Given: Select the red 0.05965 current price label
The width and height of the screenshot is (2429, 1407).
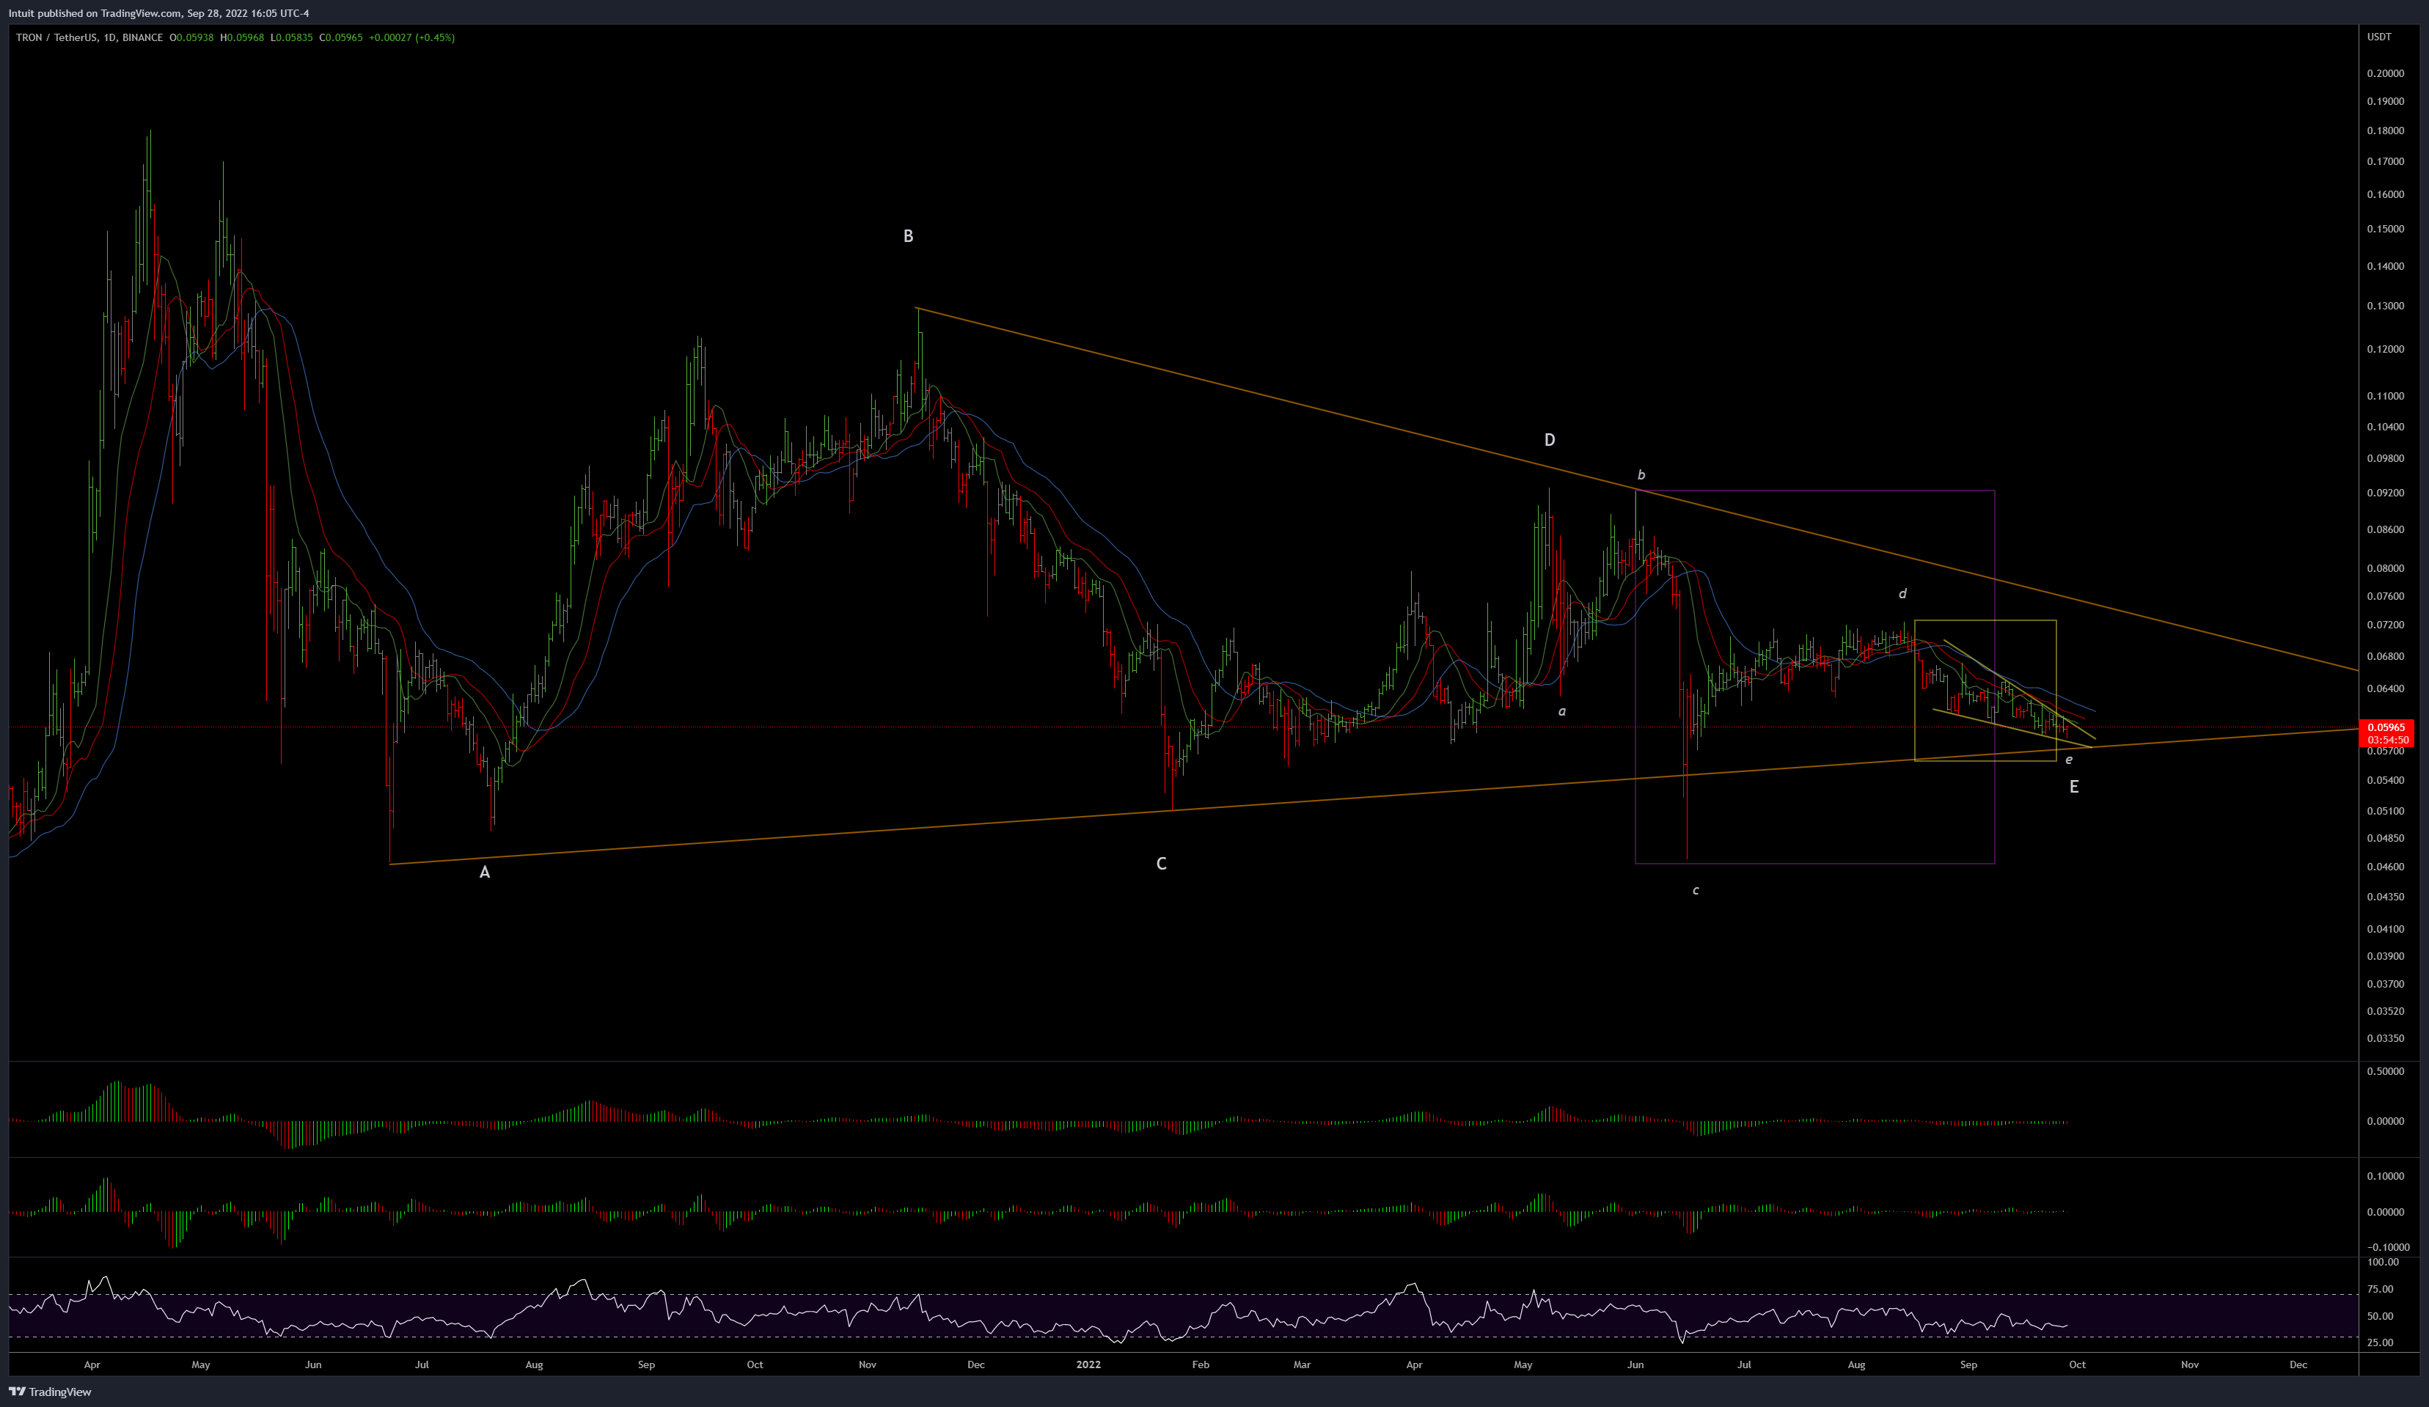Looking at the screenshot, I should 2386,727.
